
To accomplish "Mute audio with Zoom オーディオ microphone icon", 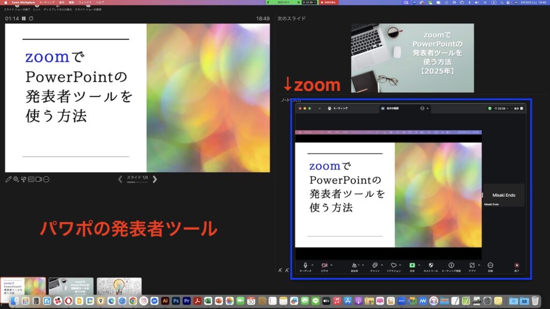I will coord(305,267).
